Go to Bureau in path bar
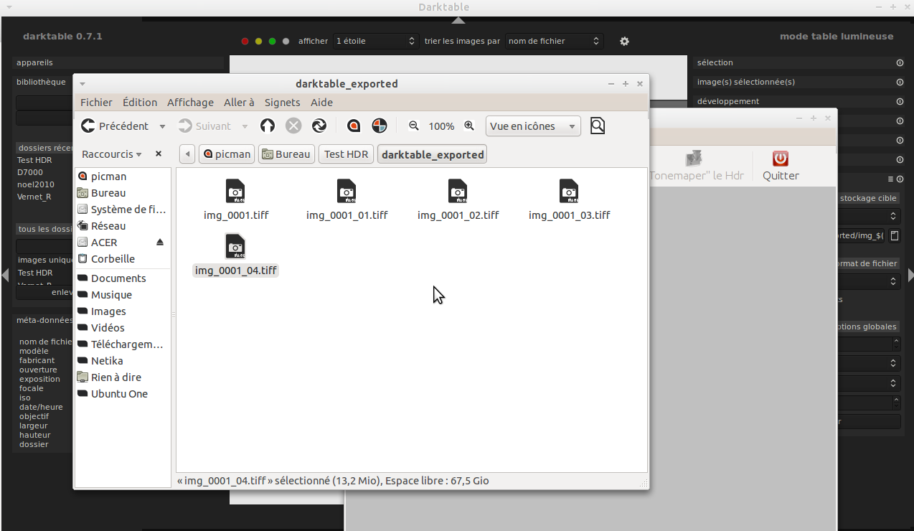Image resolution: width=914 pixels, height=531 pixels. [286, 154]
